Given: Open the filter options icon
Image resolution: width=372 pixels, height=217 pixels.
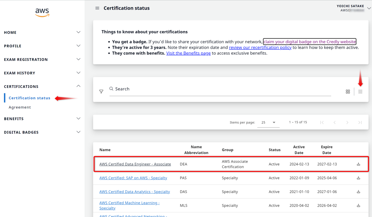Looking at the screenshot, I should pos(101,91).
